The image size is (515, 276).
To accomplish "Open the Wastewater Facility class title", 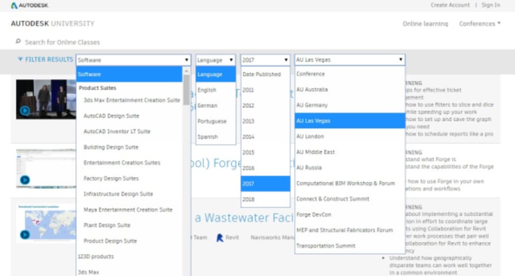I will pyautogui.click(x=244, y=218).
